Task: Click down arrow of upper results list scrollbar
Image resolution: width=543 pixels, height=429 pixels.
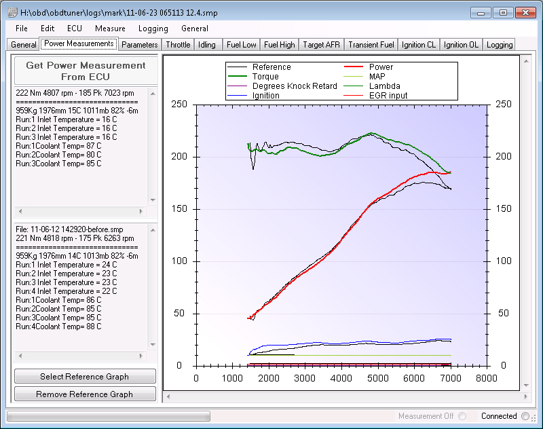Action: tap(153, 200)
